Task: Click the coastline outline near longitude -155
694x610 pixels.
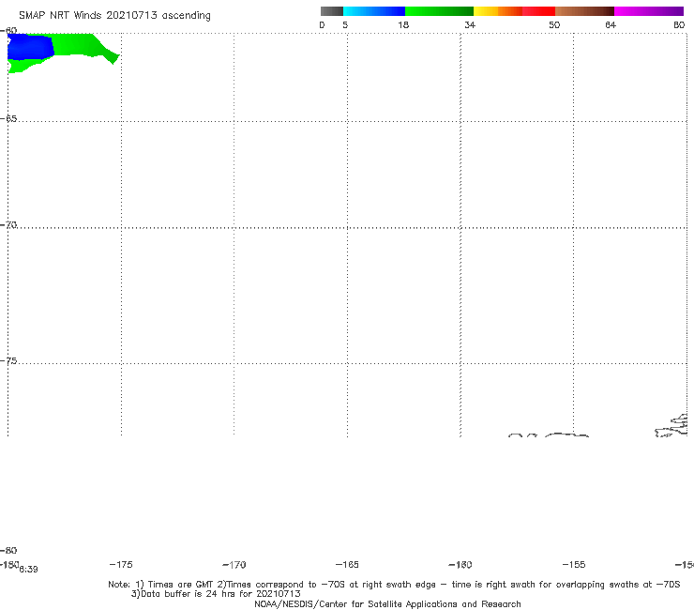Action: coord(567,435)
